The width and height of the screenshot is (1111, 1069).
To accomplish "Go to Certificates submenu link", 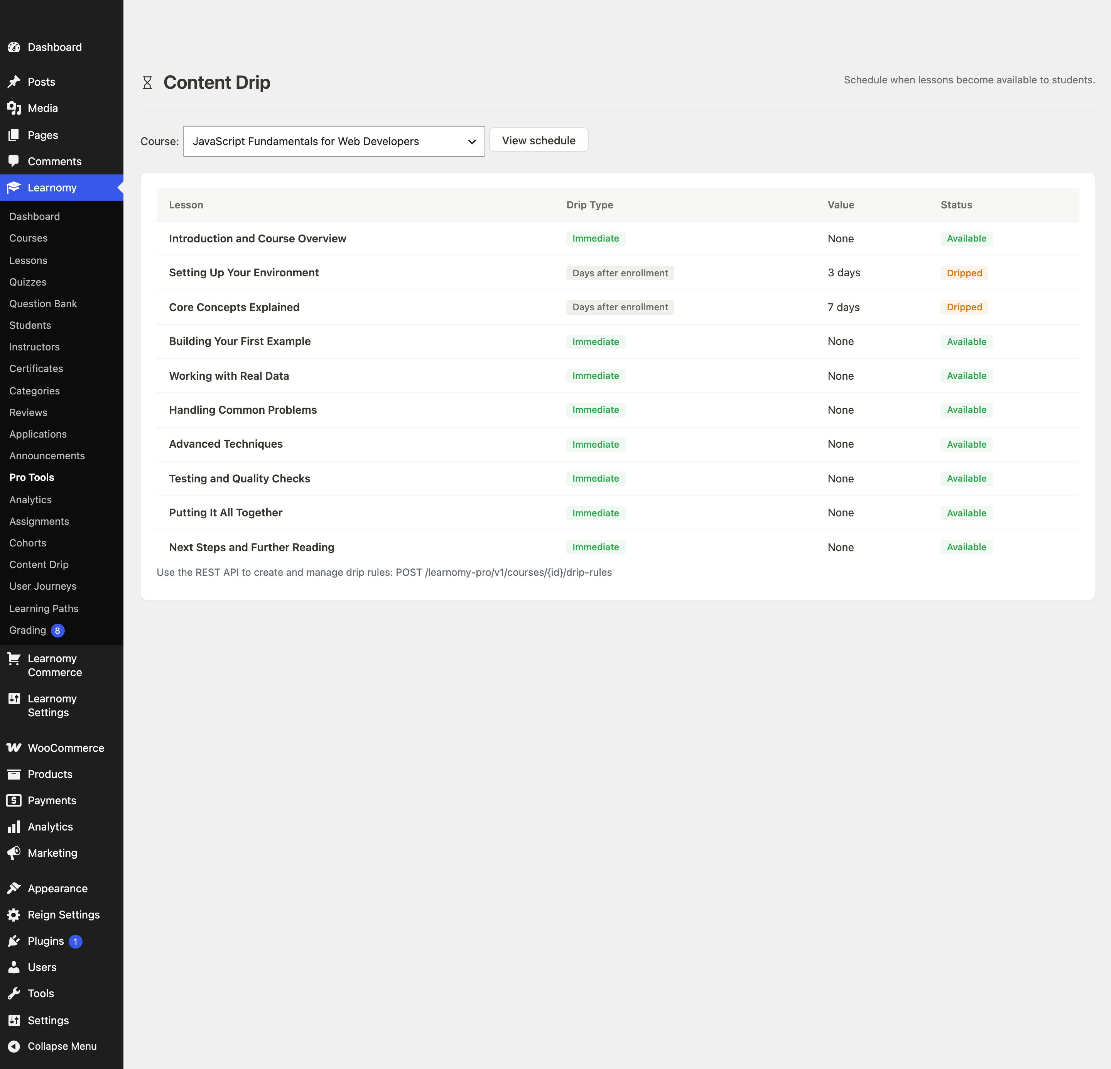I will [x=36, y=369].
